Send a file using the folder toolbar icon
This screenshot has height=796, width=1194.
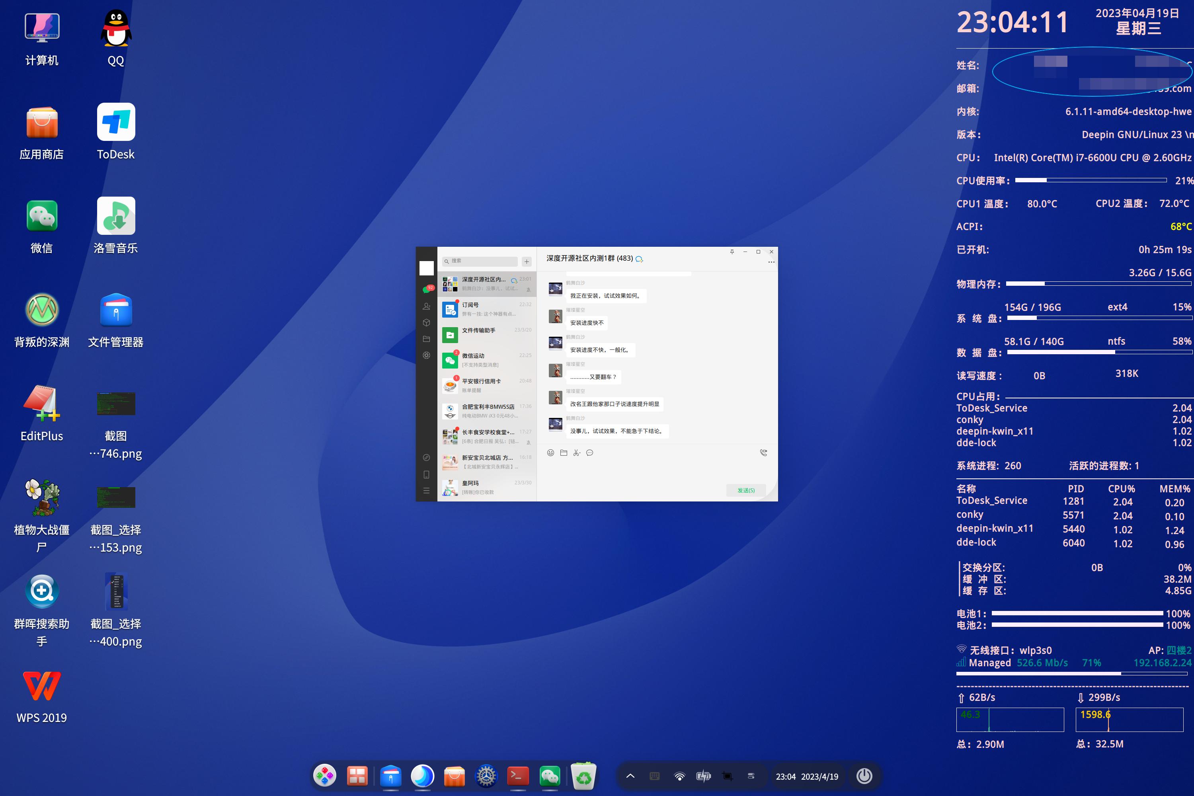click(564, 453)
